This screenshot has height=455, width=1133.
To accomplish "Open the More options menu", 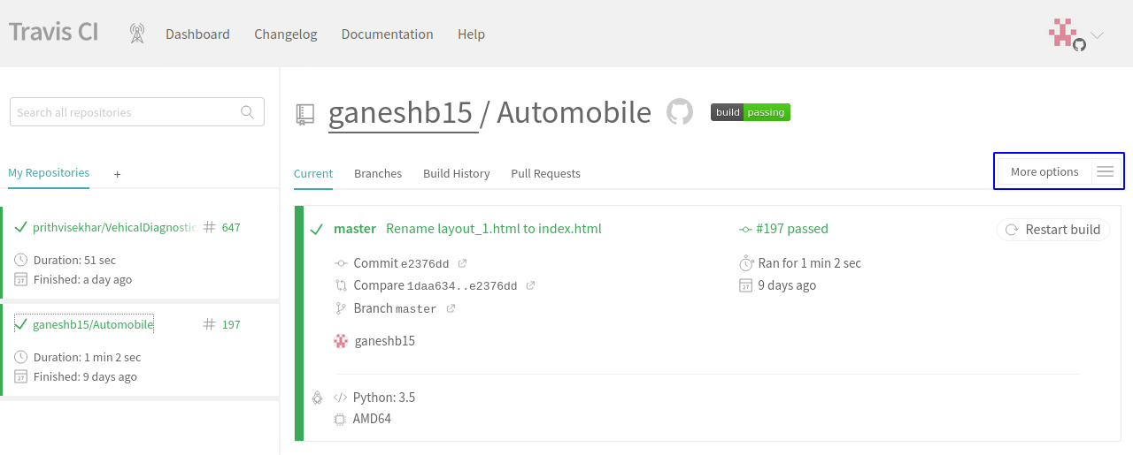I will pyautogui.click(x=1044, y=171).
